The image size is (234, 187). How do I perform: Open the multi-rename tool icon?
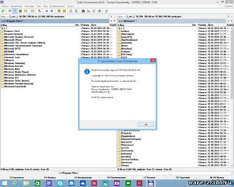point(88,11)
